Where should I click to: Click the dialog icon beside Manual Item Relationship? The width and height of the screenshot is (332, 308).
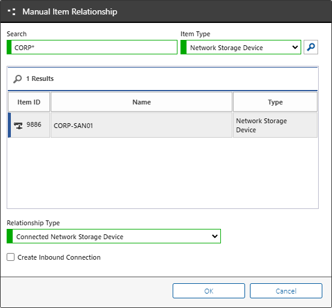pyautogui.click(x=11, y=11)
